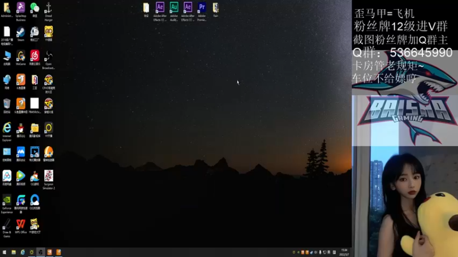Open the Baidu Netdisk desktop icon
Screen dimensions: 458x257
7,178
